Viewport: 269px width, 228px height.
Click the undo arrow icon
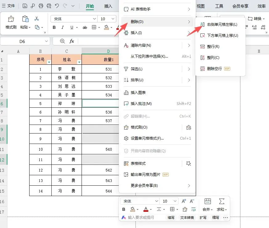tap(57, 6)
